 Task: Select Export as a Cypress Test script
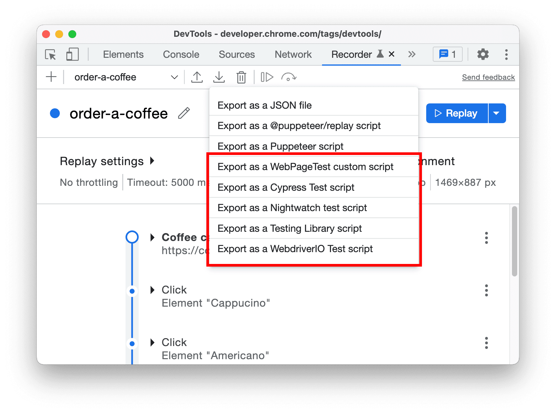[286, 187]
